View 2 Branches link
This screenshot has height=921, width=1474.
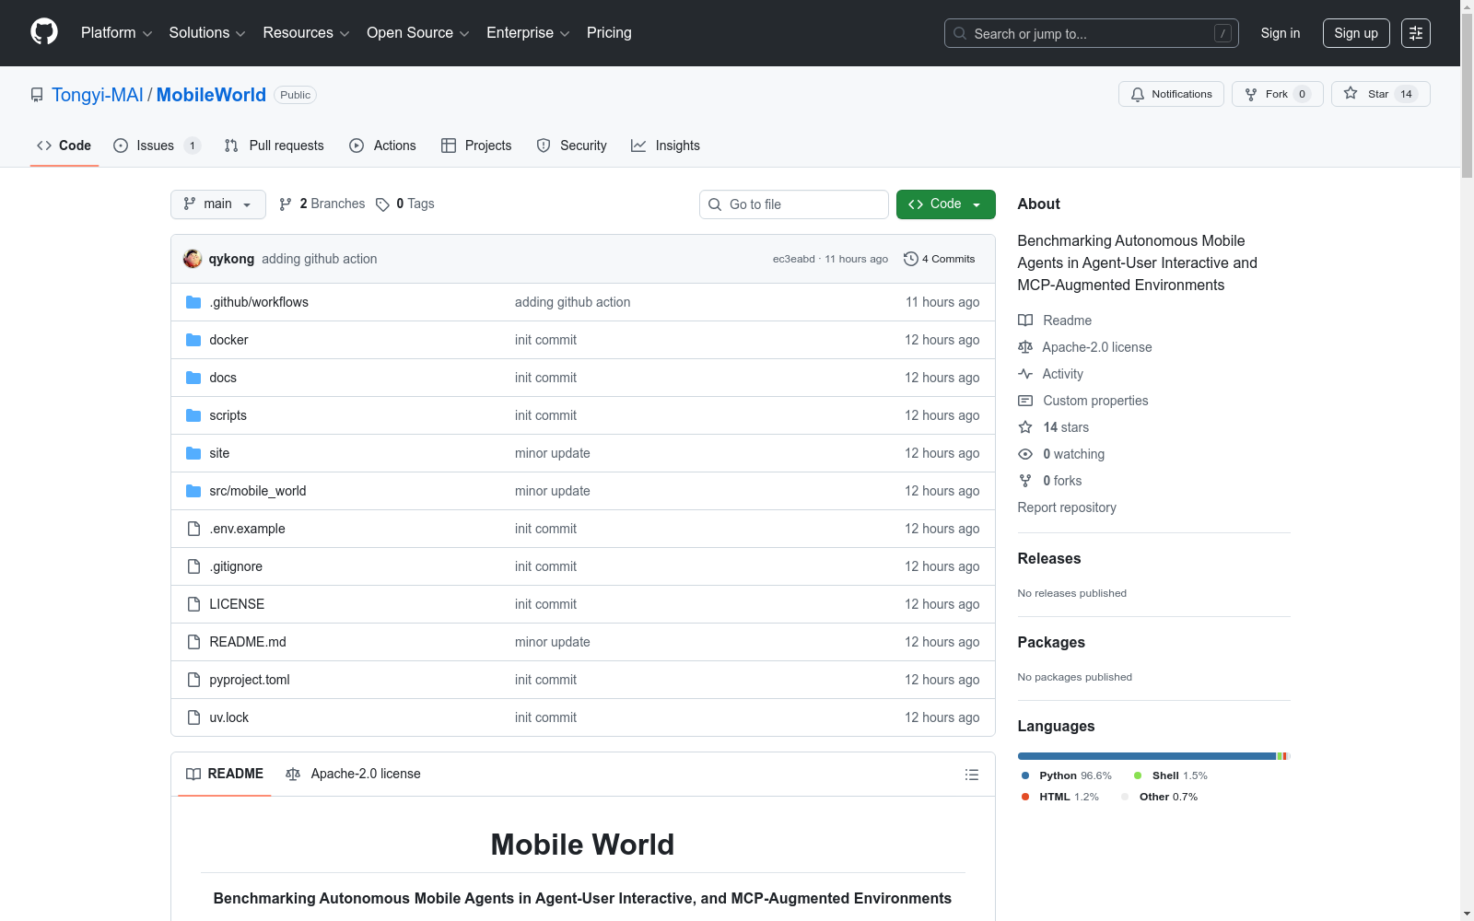pyautogui.click(x=322, y=204)
